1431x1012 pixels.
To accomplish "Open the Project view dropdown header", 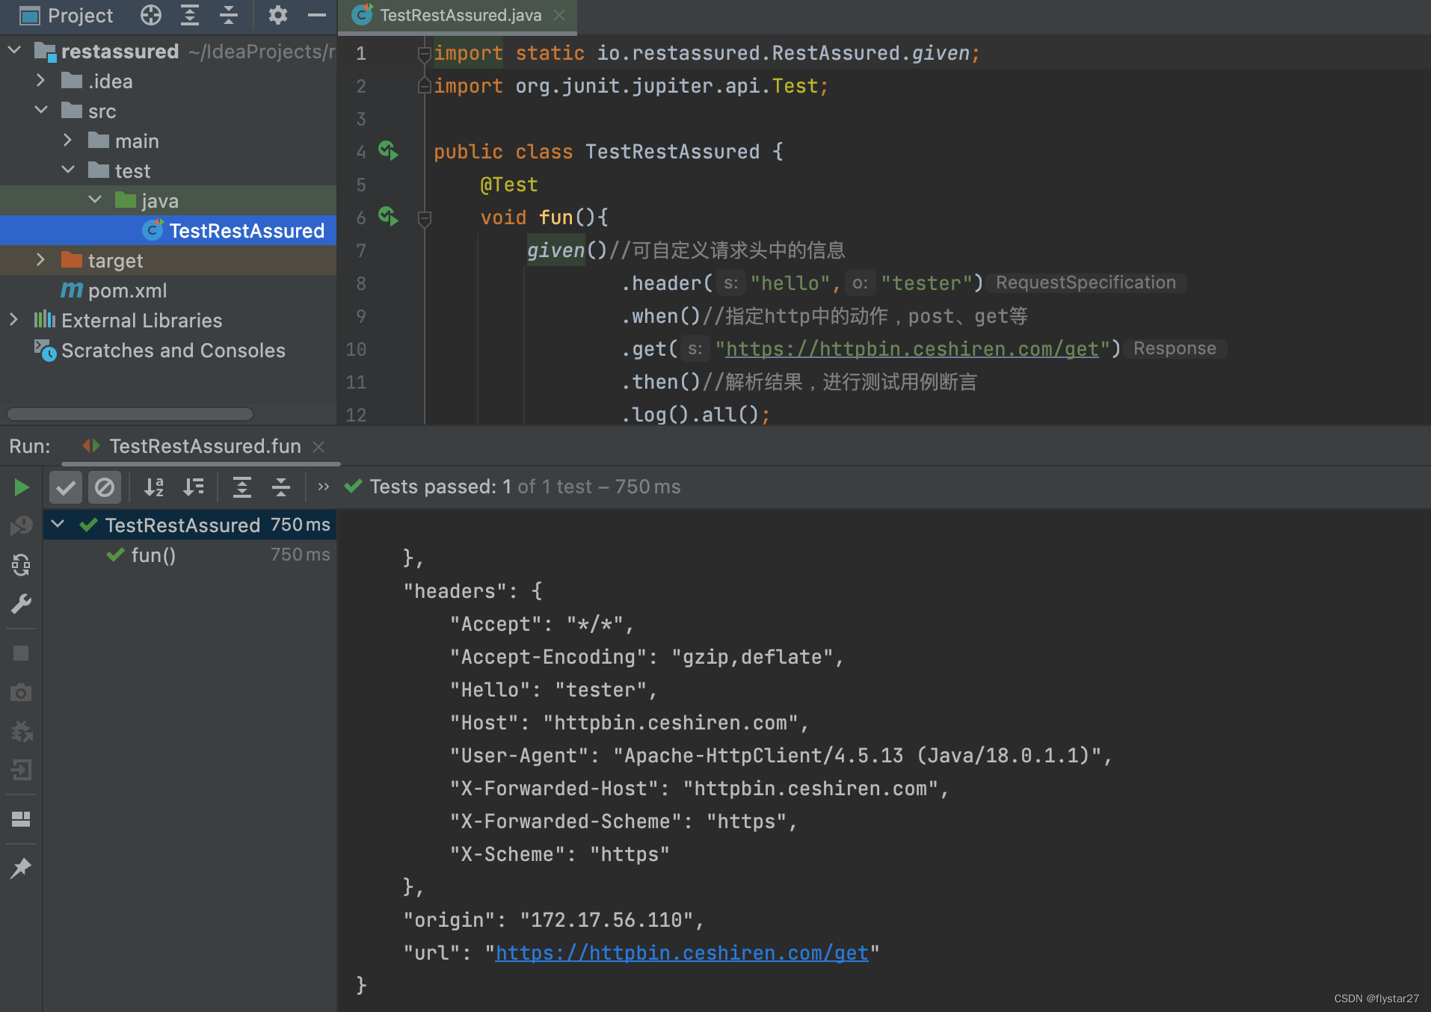I will pyautogui.click(x=67, y=15).
